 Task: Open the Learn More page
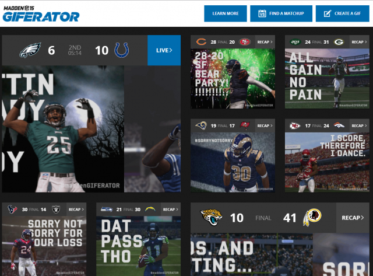click(225, 13)
